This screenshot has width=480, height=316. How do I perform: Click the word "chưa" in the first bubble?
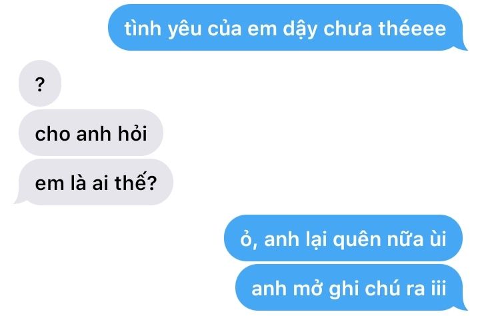point(348,28)
